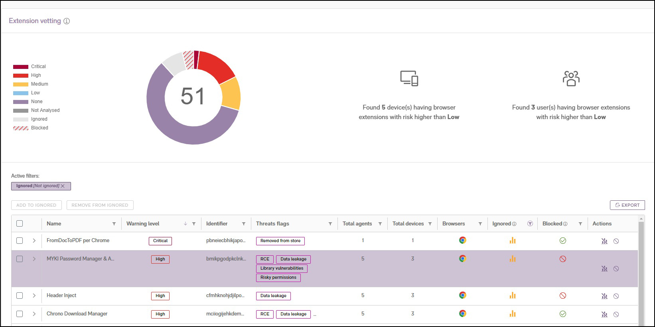Screen dimensions: 655x327
Task: Click the Critical legend color swatch
Action: [21, 67]
